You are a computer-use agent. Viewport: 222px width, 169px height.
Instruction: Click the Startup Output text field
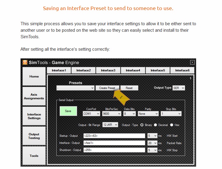tap(114, 136)
